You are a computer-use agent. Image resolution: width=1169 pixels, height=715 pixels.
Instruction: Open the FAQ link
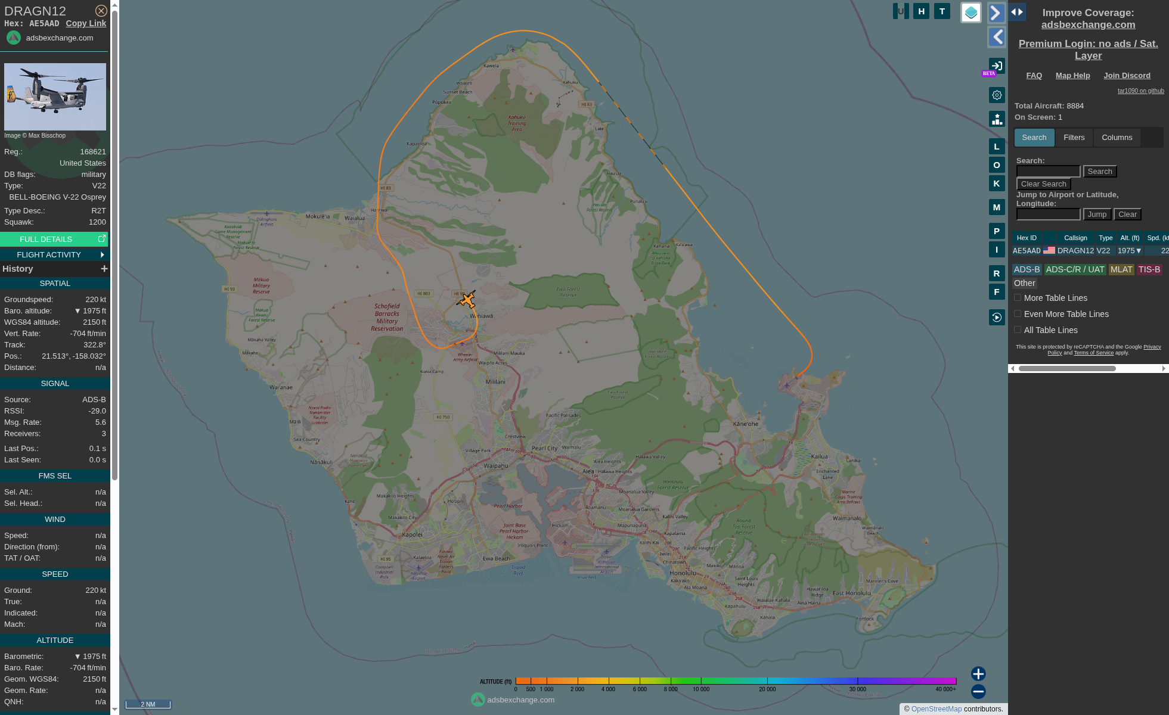(x=1034, y=76)
